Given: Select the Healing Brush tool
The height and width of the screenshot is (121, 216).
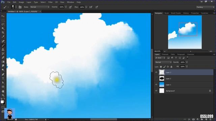Looking at the screenshot, I should (3, 41).
